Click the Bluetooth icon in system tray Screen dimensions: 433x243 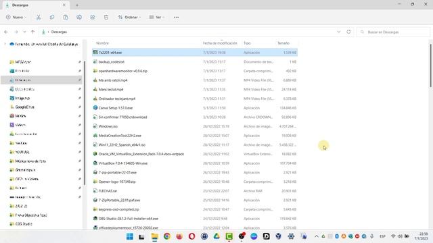[337, 236]
